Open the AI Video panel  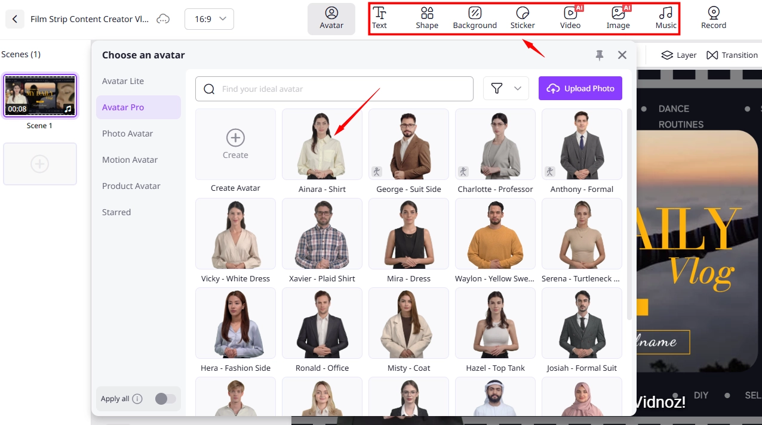point(570,18)
